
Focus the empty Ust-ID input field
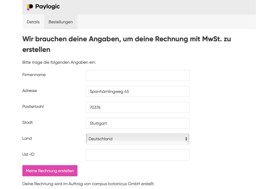(x=137, y=155)
